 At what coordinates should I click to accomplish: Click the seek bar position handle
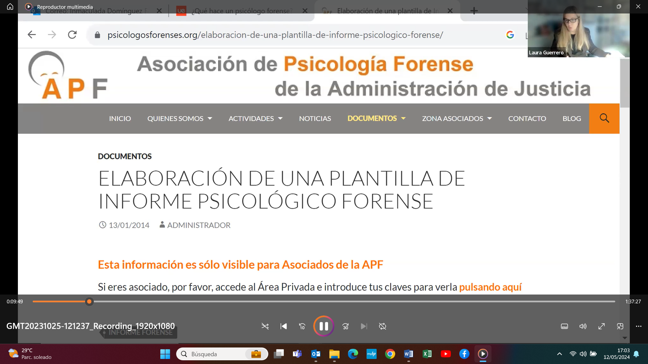coord(89,302)
